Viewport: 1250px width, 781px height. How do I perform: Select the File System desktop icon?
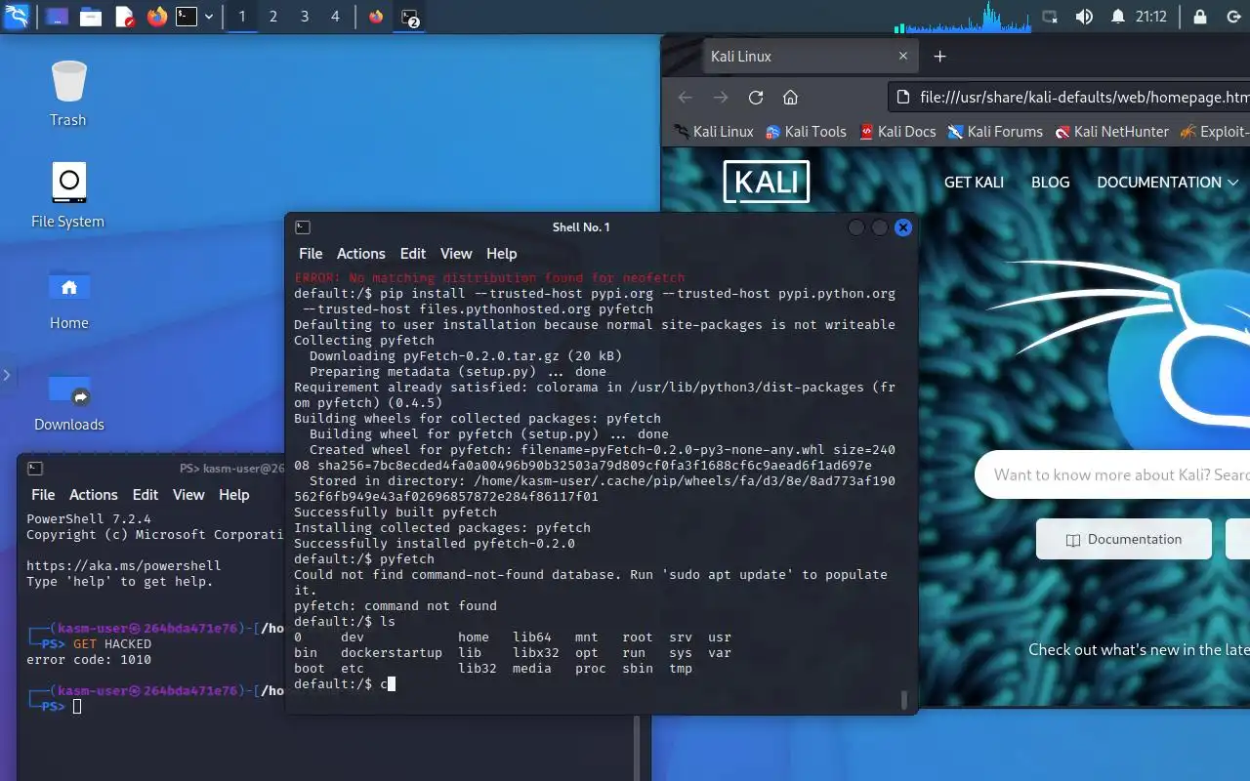(x=68, y=195)
